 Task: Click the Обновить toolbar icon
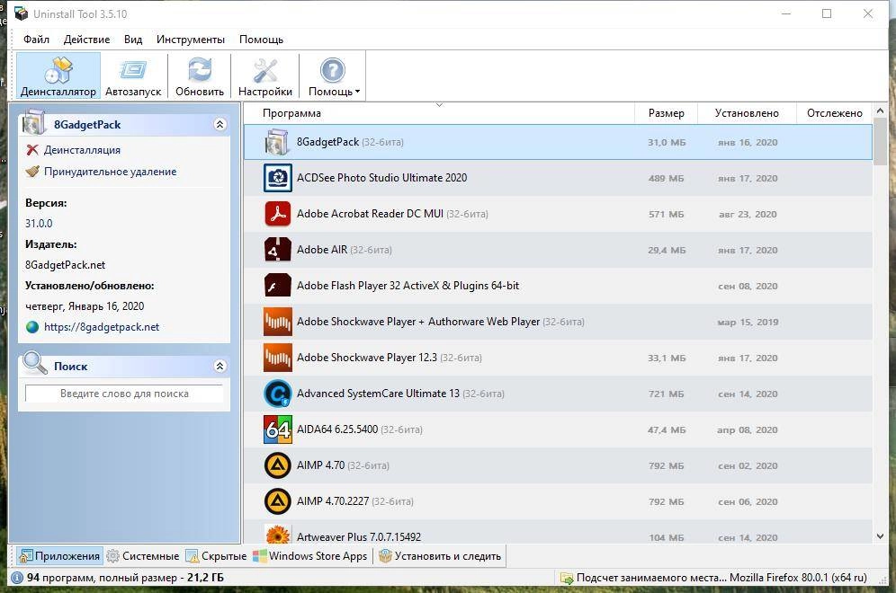200,75
